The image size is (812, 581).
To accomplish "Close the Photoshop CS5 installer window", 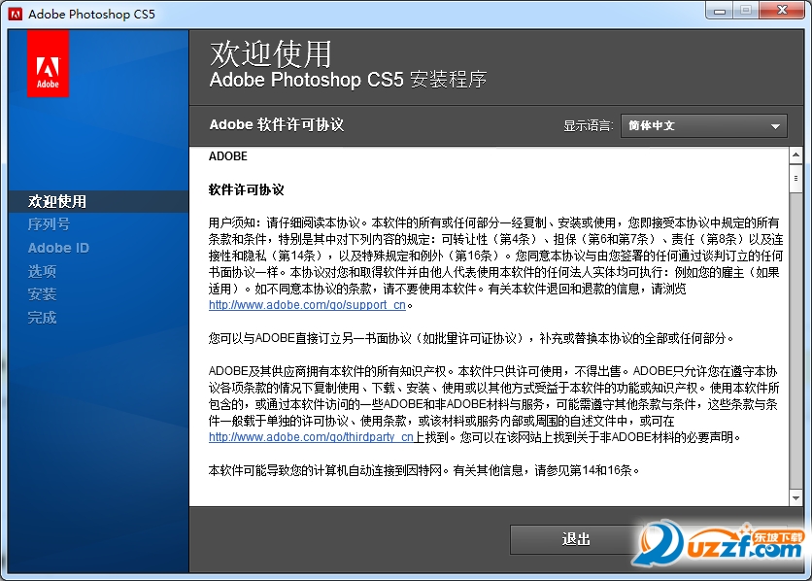I will [x=782, y=11].
